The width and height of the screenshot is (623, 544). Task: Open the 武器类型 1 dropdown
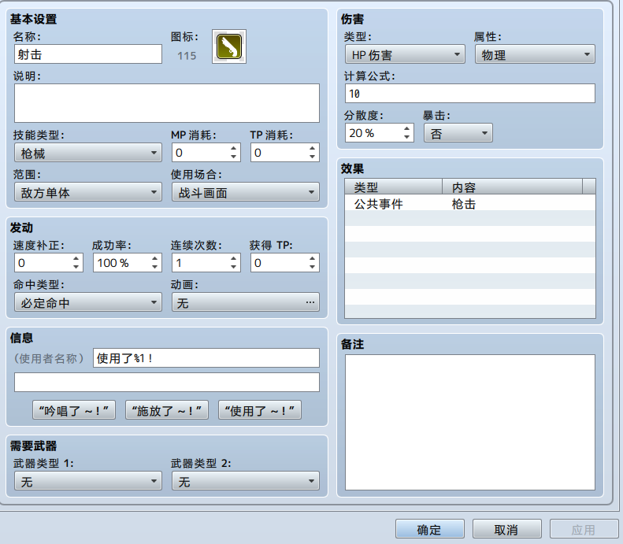point(88,481)
